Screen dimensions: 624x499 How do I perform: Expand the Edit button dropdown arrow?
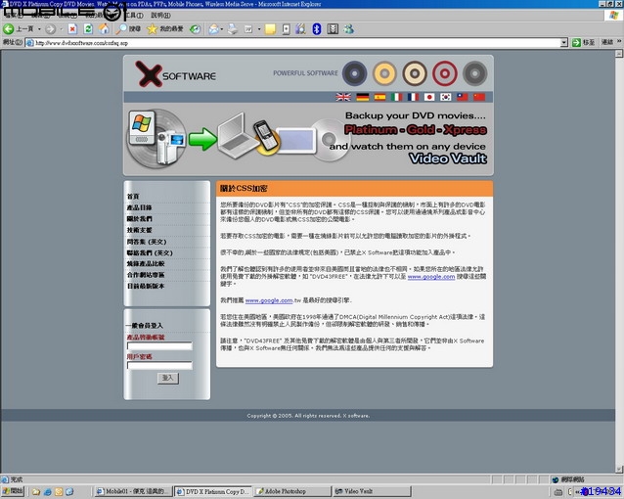[x=259, y=28]
